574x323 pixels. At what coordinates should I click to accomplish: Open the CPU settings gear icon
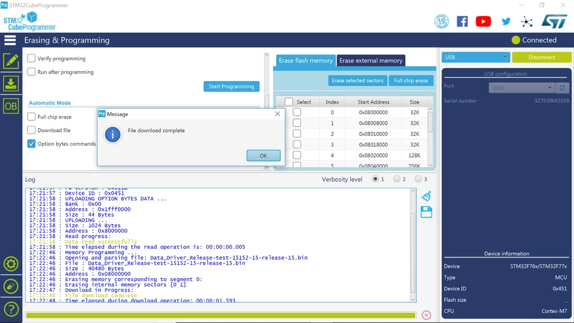click(10, 264)
